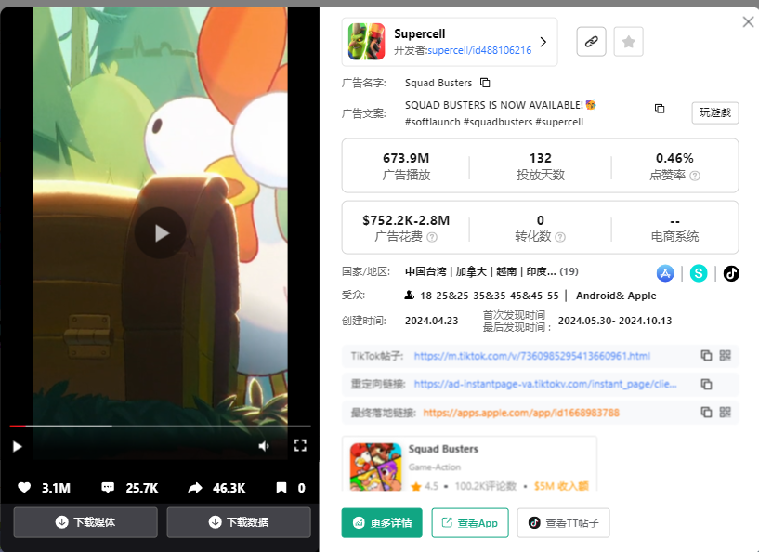Open TikTok post URL link

click(x=532, y=356)
